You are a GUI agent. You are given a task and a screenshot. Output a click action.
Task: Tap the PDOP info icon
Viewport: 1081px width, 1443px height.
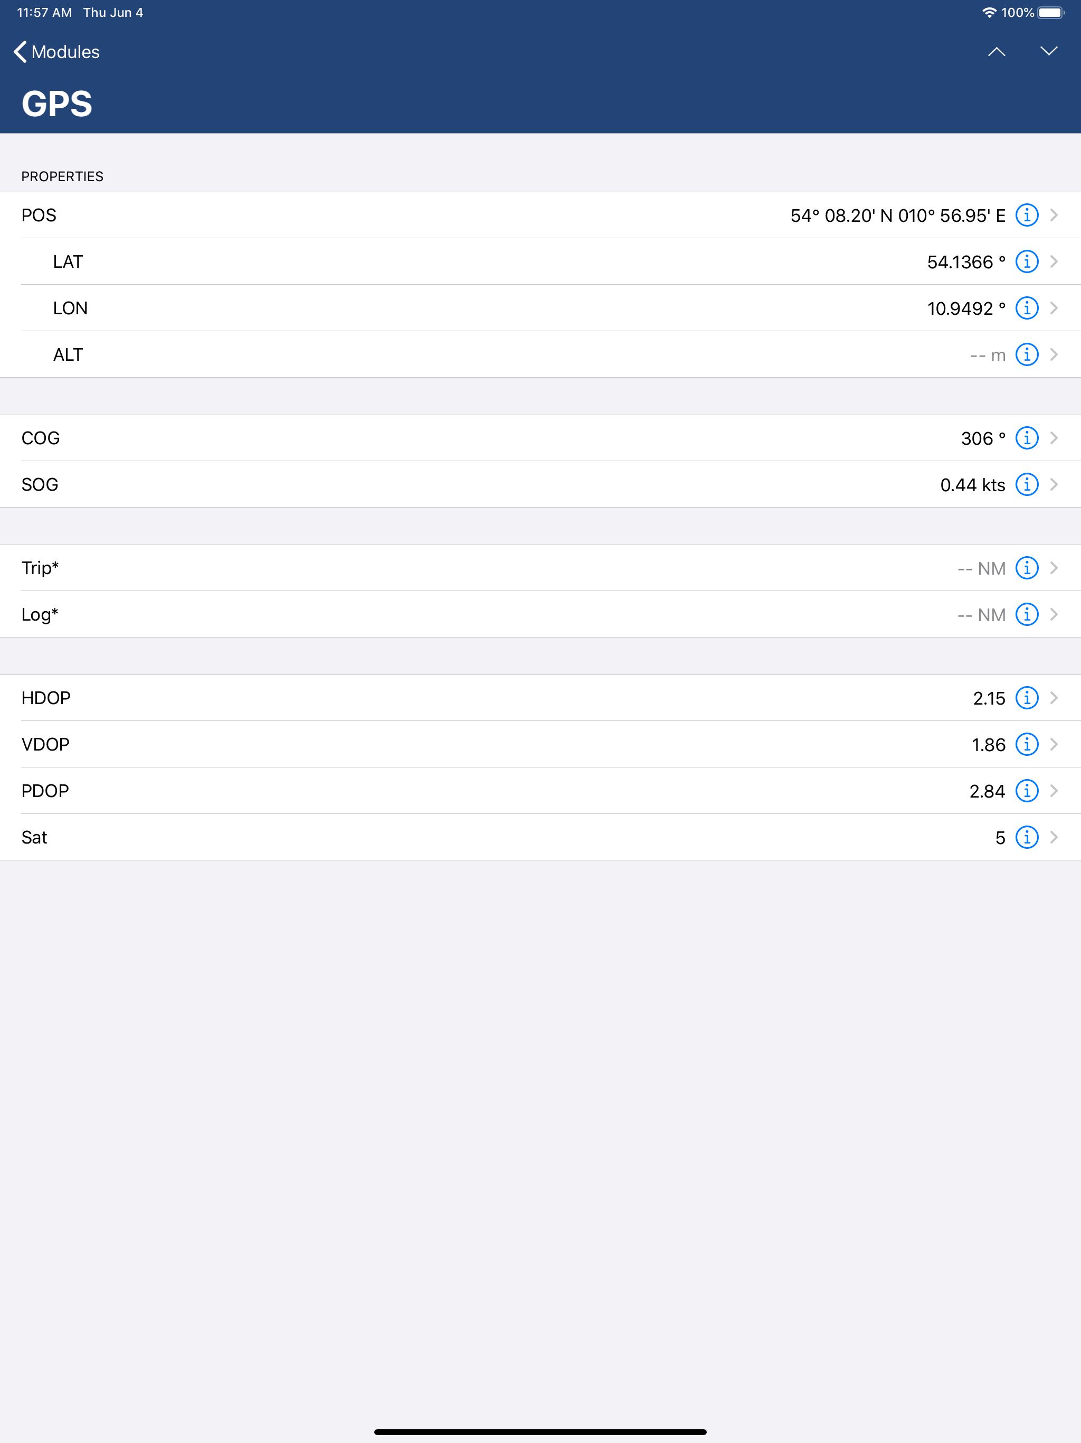1027,791
